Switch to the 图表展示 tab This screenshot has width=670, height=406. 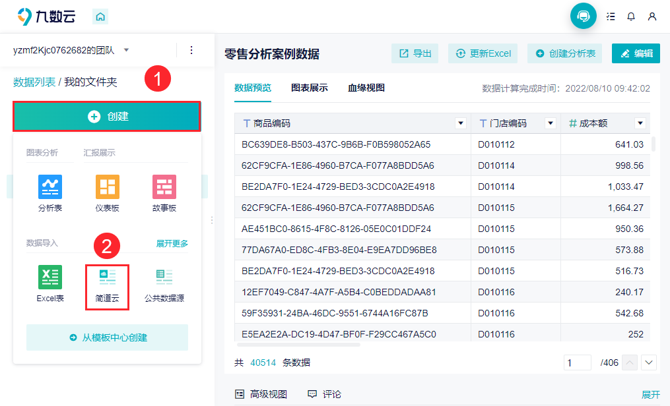310,88
